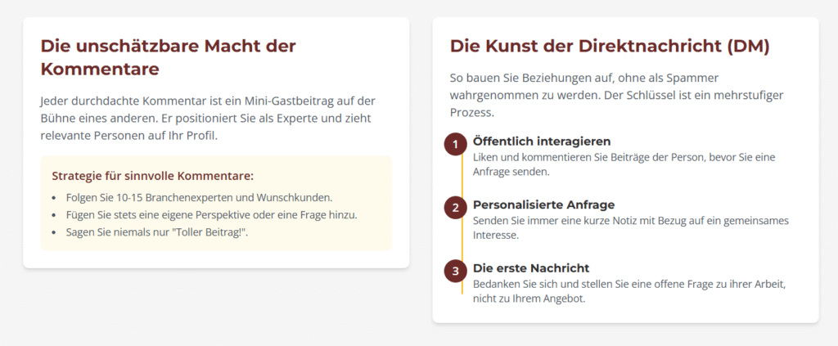Click the step 1 number circle
Screen dimensions: 838x346
454,145
